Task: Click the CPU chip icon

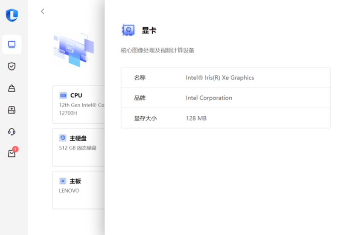Action: tap(63, 95)
